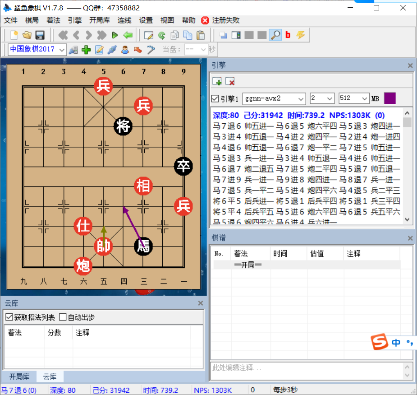Click the new file icon in toolbar
Image resolution: width=417 pixels, height=395 pixels.
point(14,35)
